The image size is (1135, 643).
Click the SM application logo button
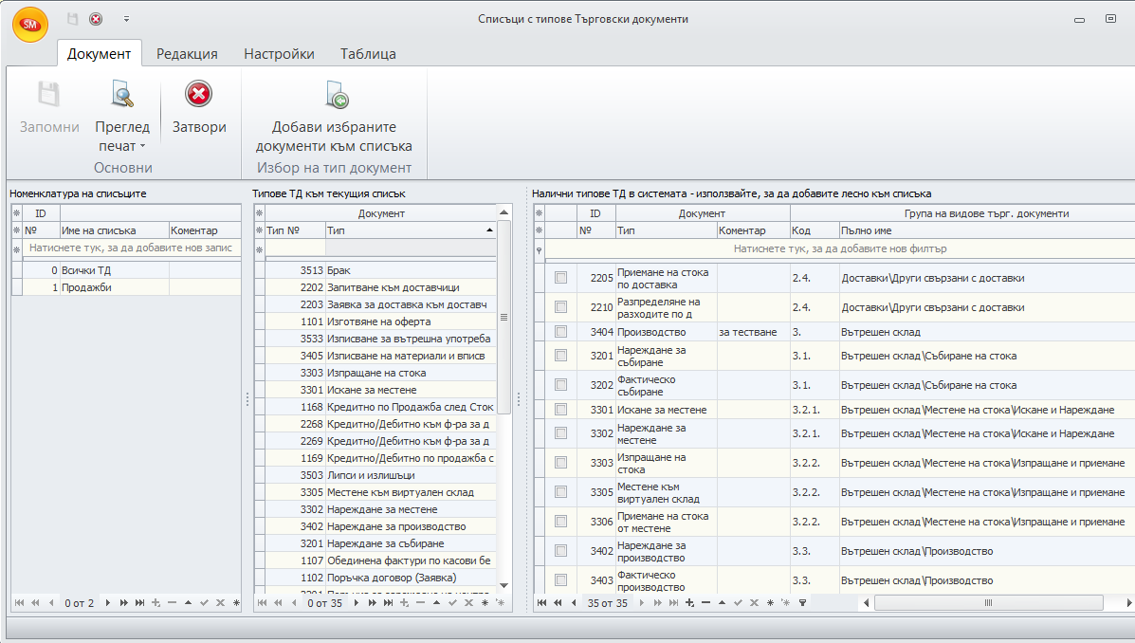pyautogui.click(x=30, y=24)
